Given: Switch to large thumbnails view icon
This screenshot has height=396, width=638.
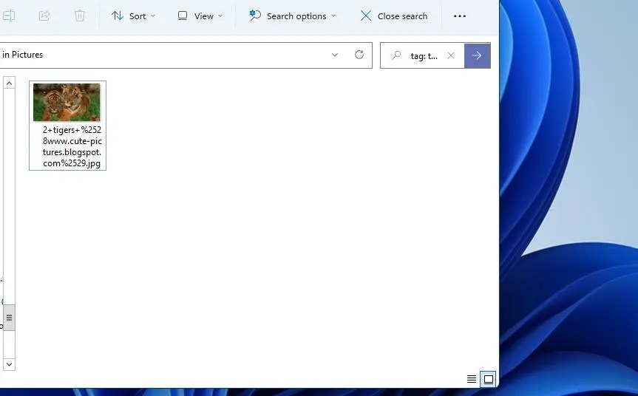Looking at the screenshot, I should point(488,379).
